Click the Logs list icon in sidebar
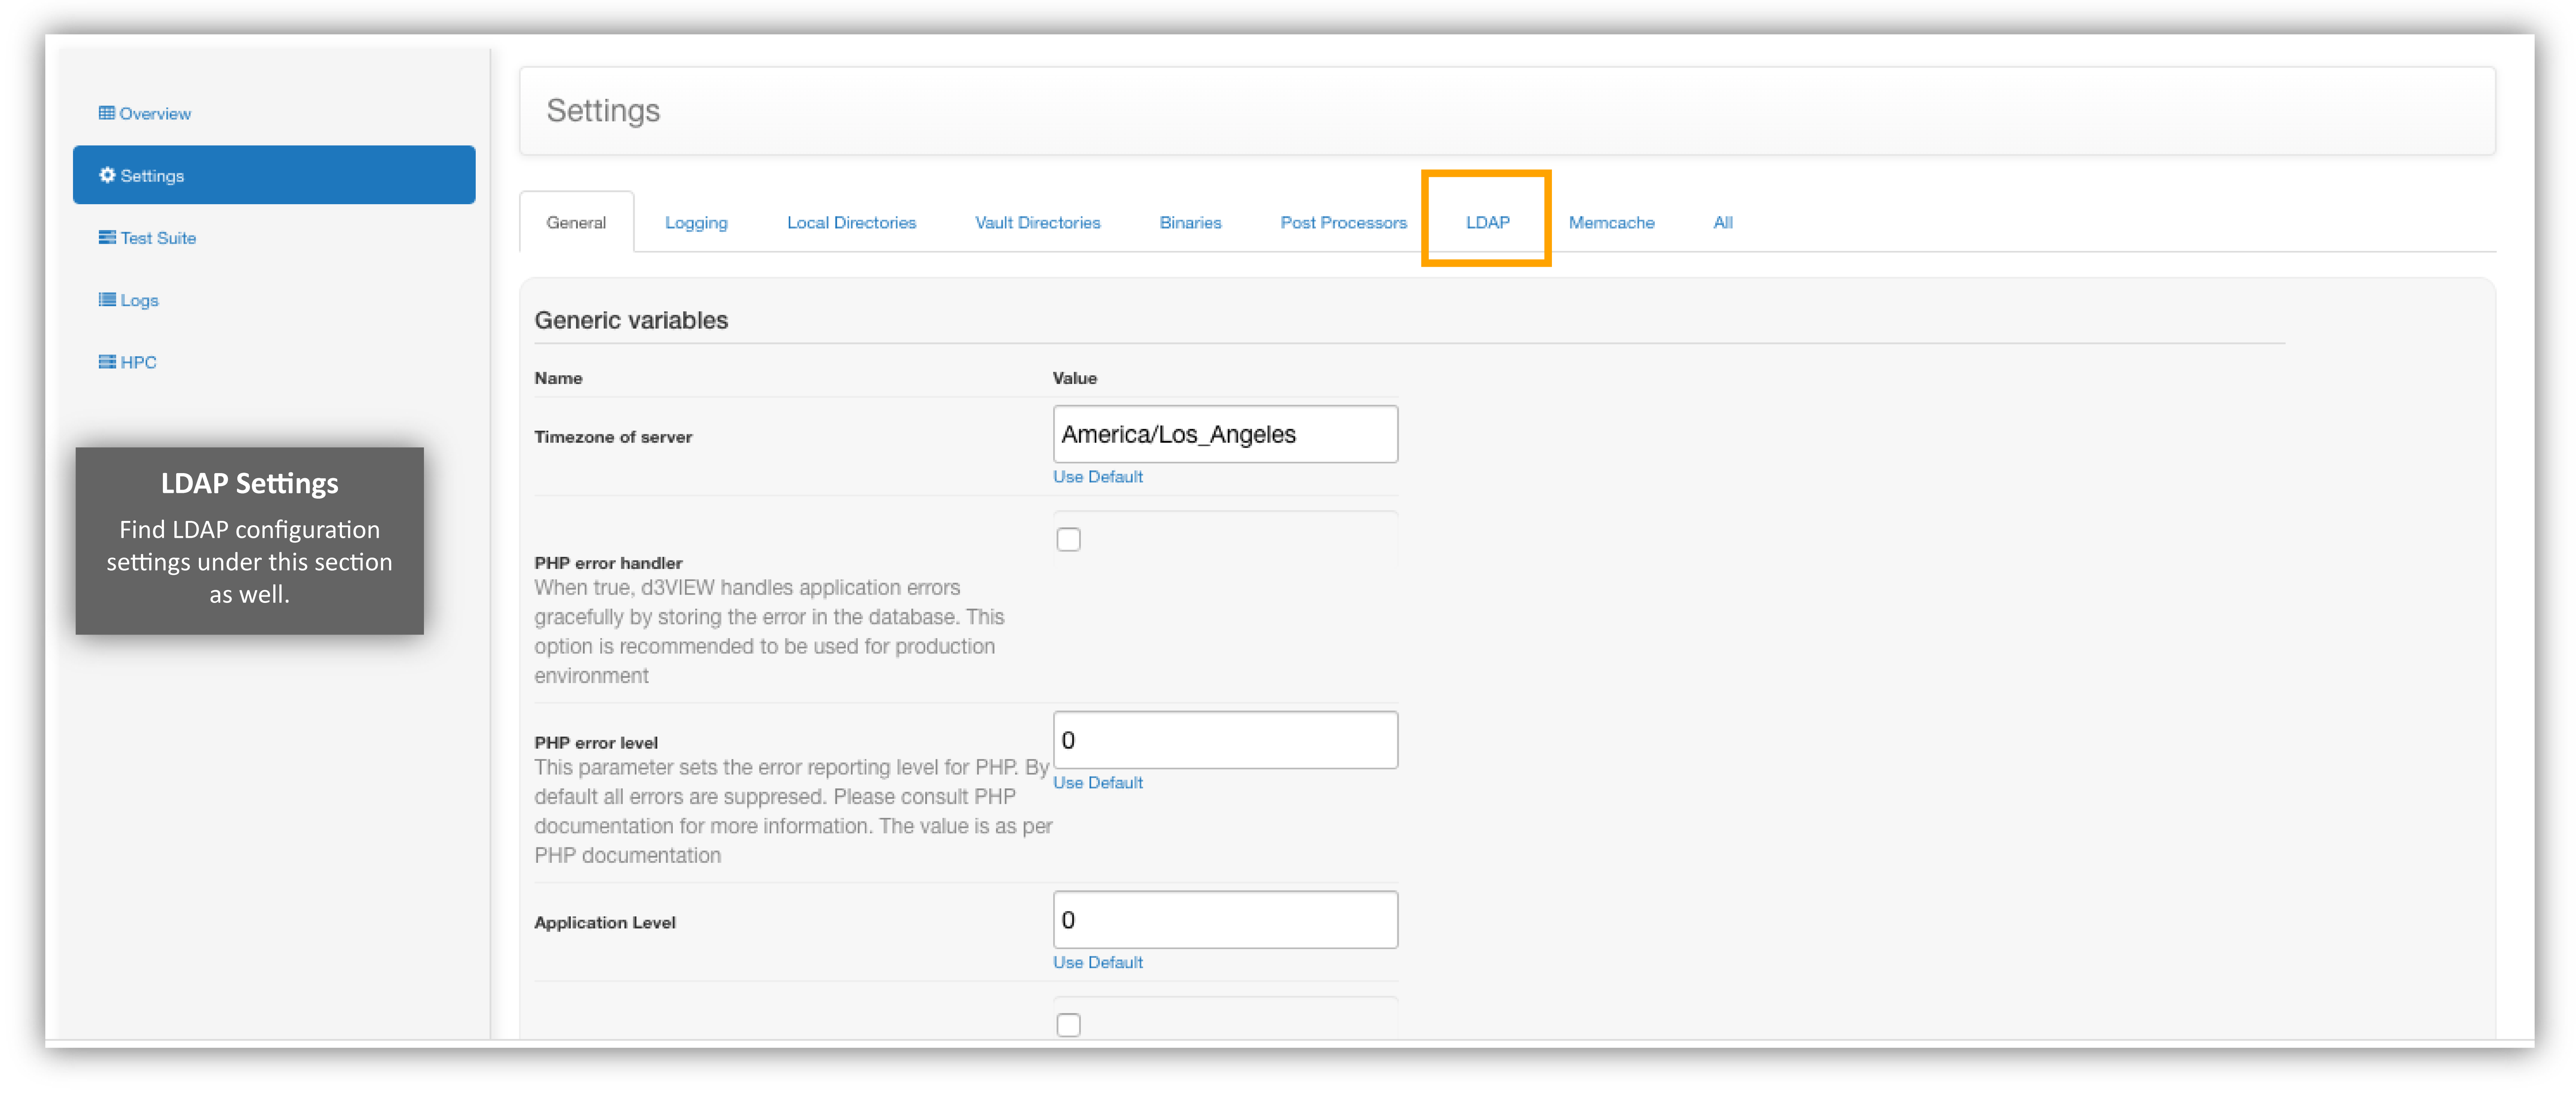2576x1108 pixels. click(107, 299)
